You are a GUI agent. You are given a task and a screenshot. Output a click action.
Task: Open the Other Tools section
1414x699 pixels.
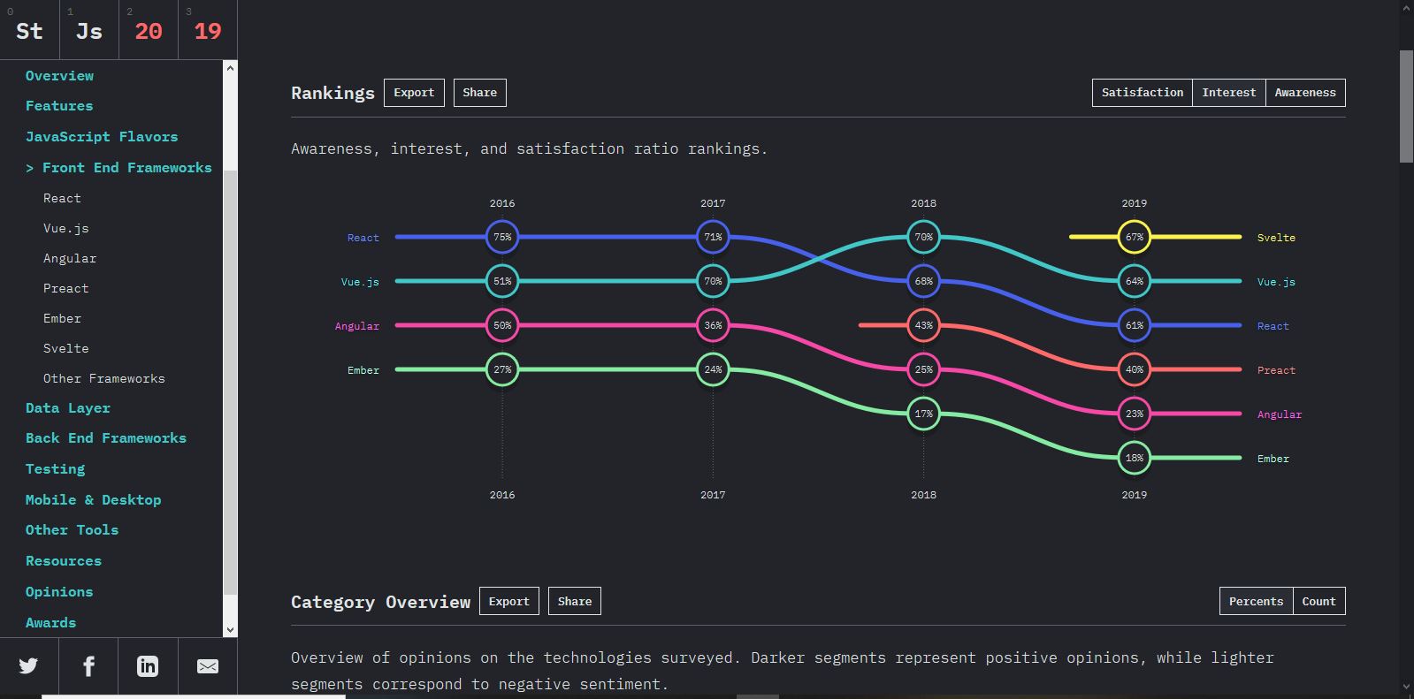72,530
